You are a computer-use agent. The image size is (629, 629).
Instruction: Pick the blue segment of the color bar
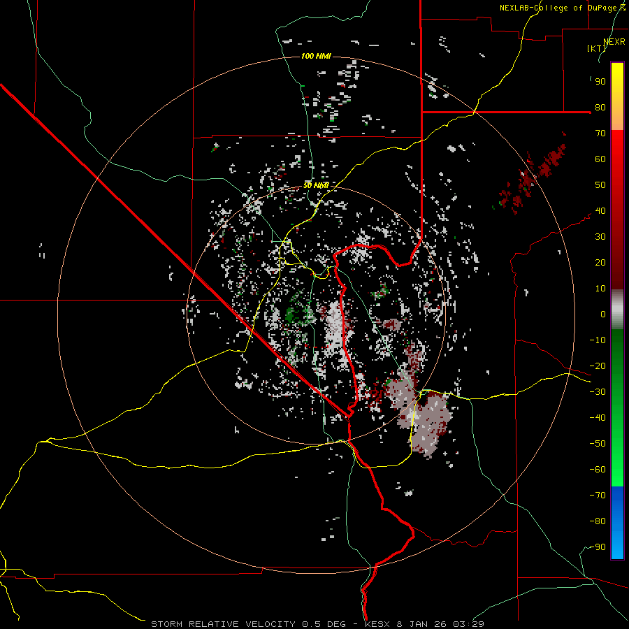click(617, 523)
